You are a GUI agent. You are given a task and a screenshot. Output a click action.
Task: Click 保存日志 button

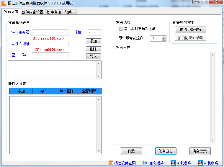166,151
